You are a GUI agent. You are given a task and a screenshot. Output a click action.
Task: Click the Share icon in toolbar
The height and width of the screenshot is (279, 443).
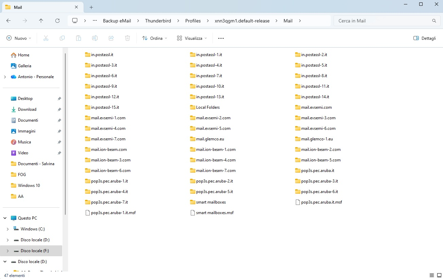click(111, 38)
